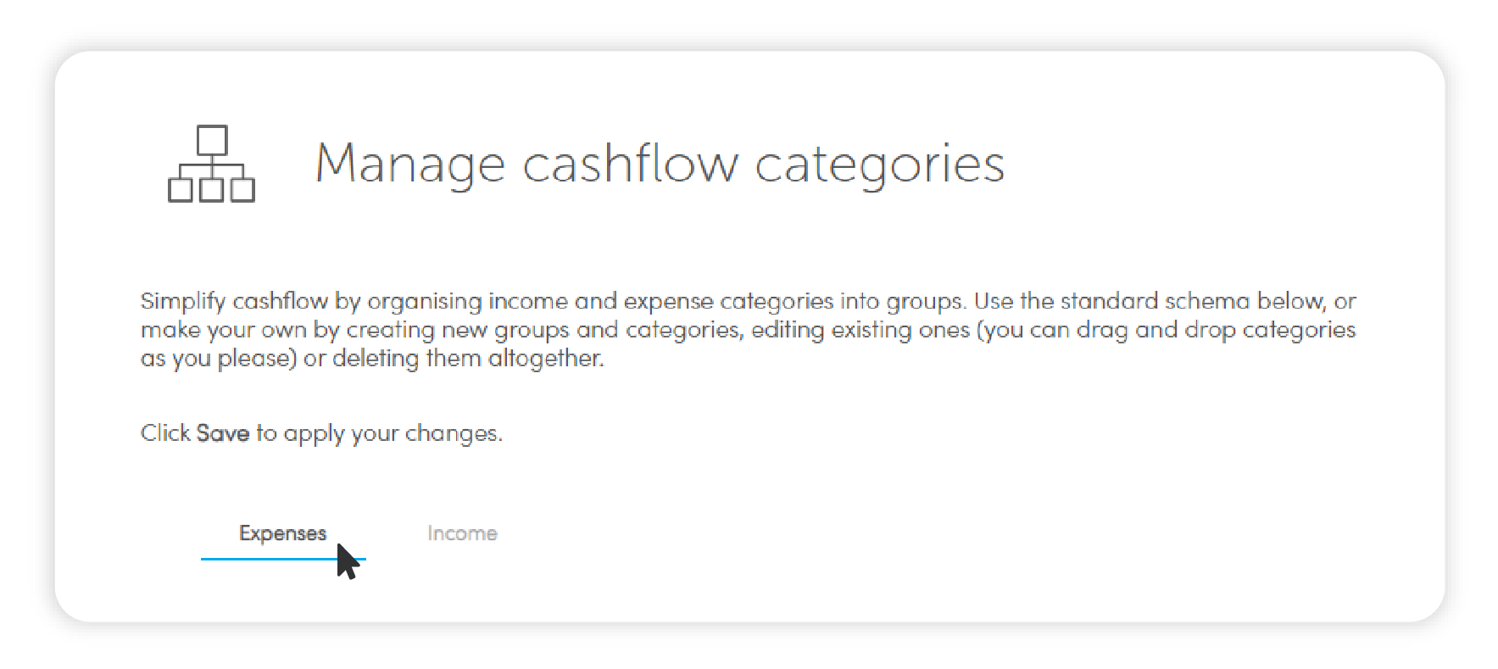
Task: Click the 'deleting them altogether' text
Action: [x=468, y=359]
